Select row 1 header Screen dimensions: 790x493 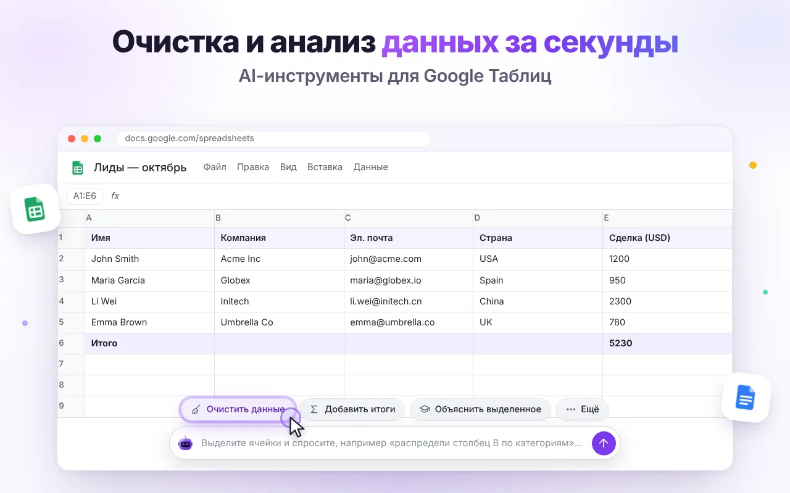pyautogui.click(x=71, y=238)
